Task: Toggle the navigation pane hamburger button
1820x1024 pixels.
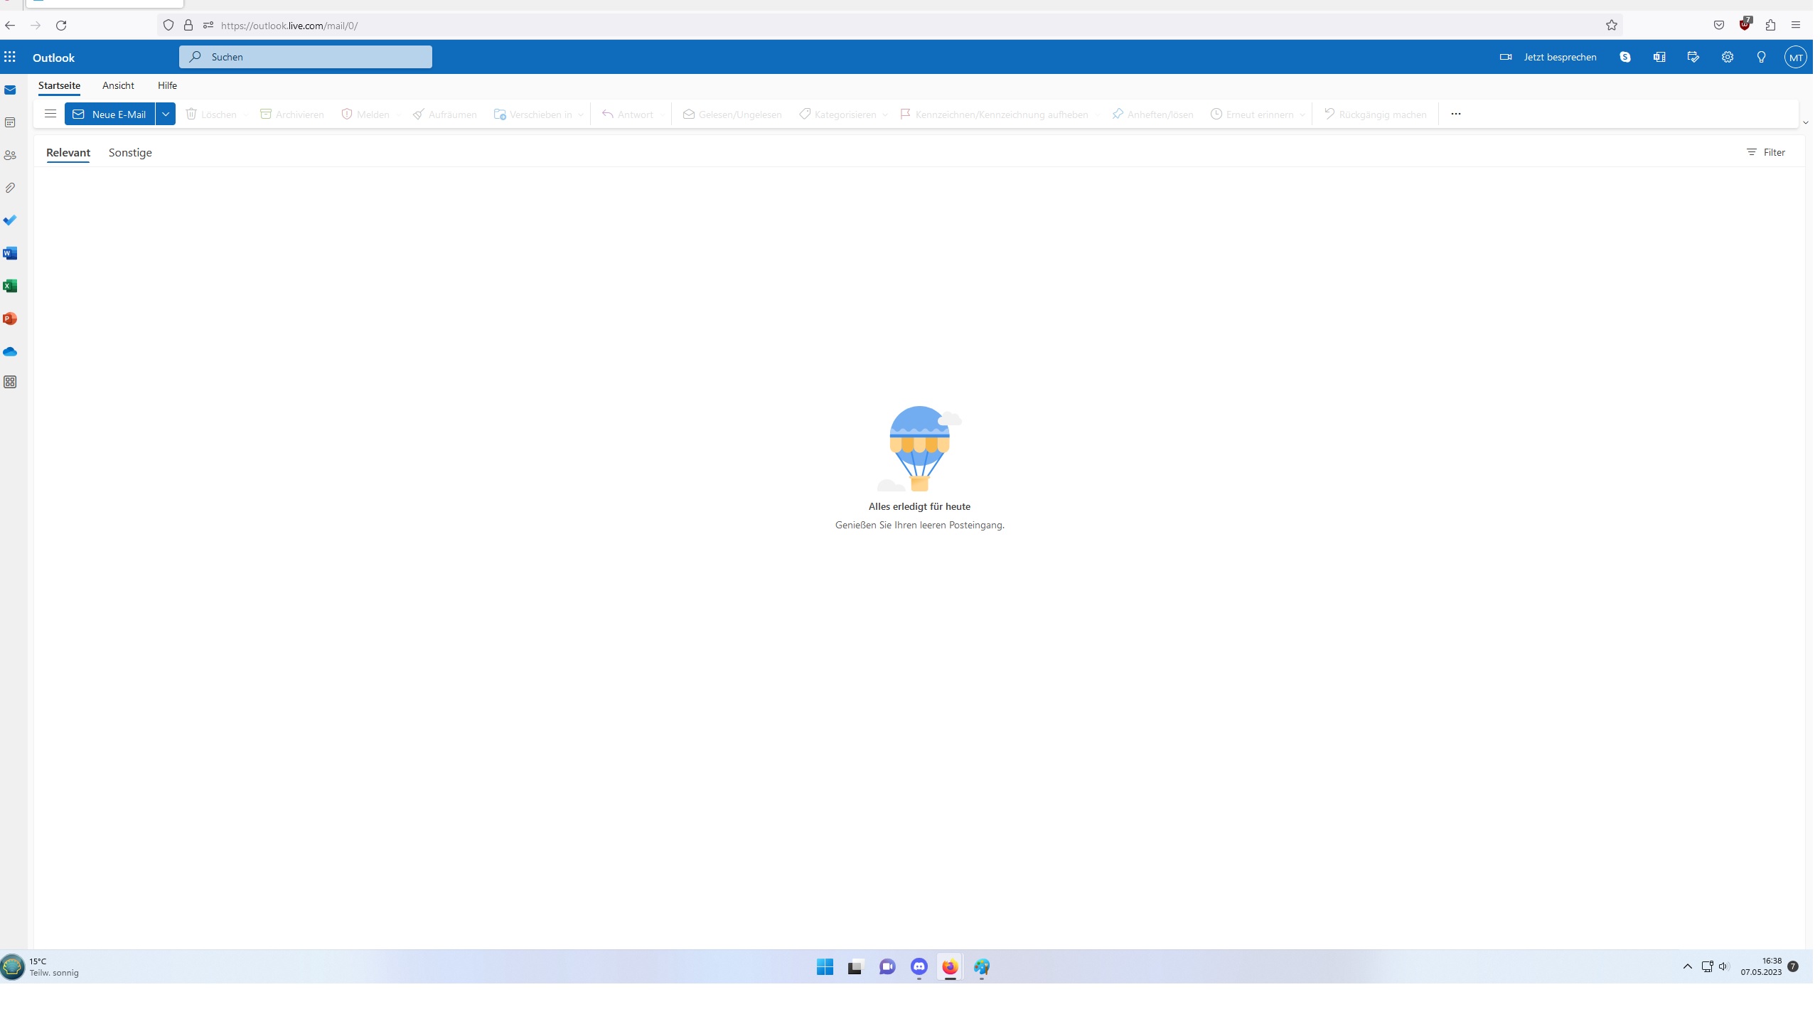Action: [50, 114]
